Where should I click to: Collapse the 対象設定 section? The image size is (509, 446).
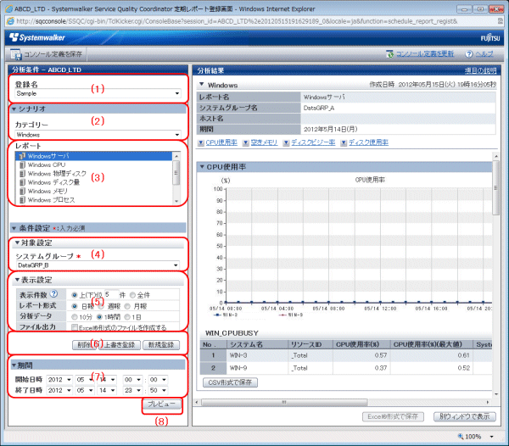17,243
